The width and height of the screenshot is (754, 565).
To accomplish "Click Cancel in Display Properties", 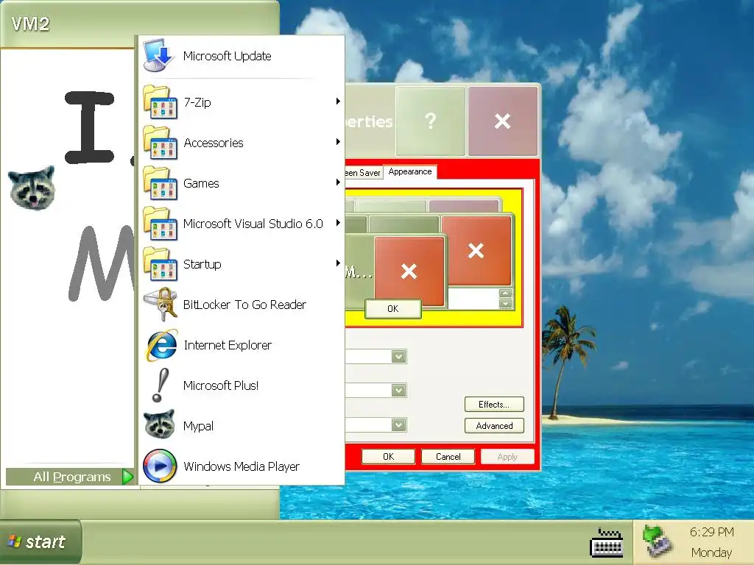I will pyautogui.click(x=448, y=456).
